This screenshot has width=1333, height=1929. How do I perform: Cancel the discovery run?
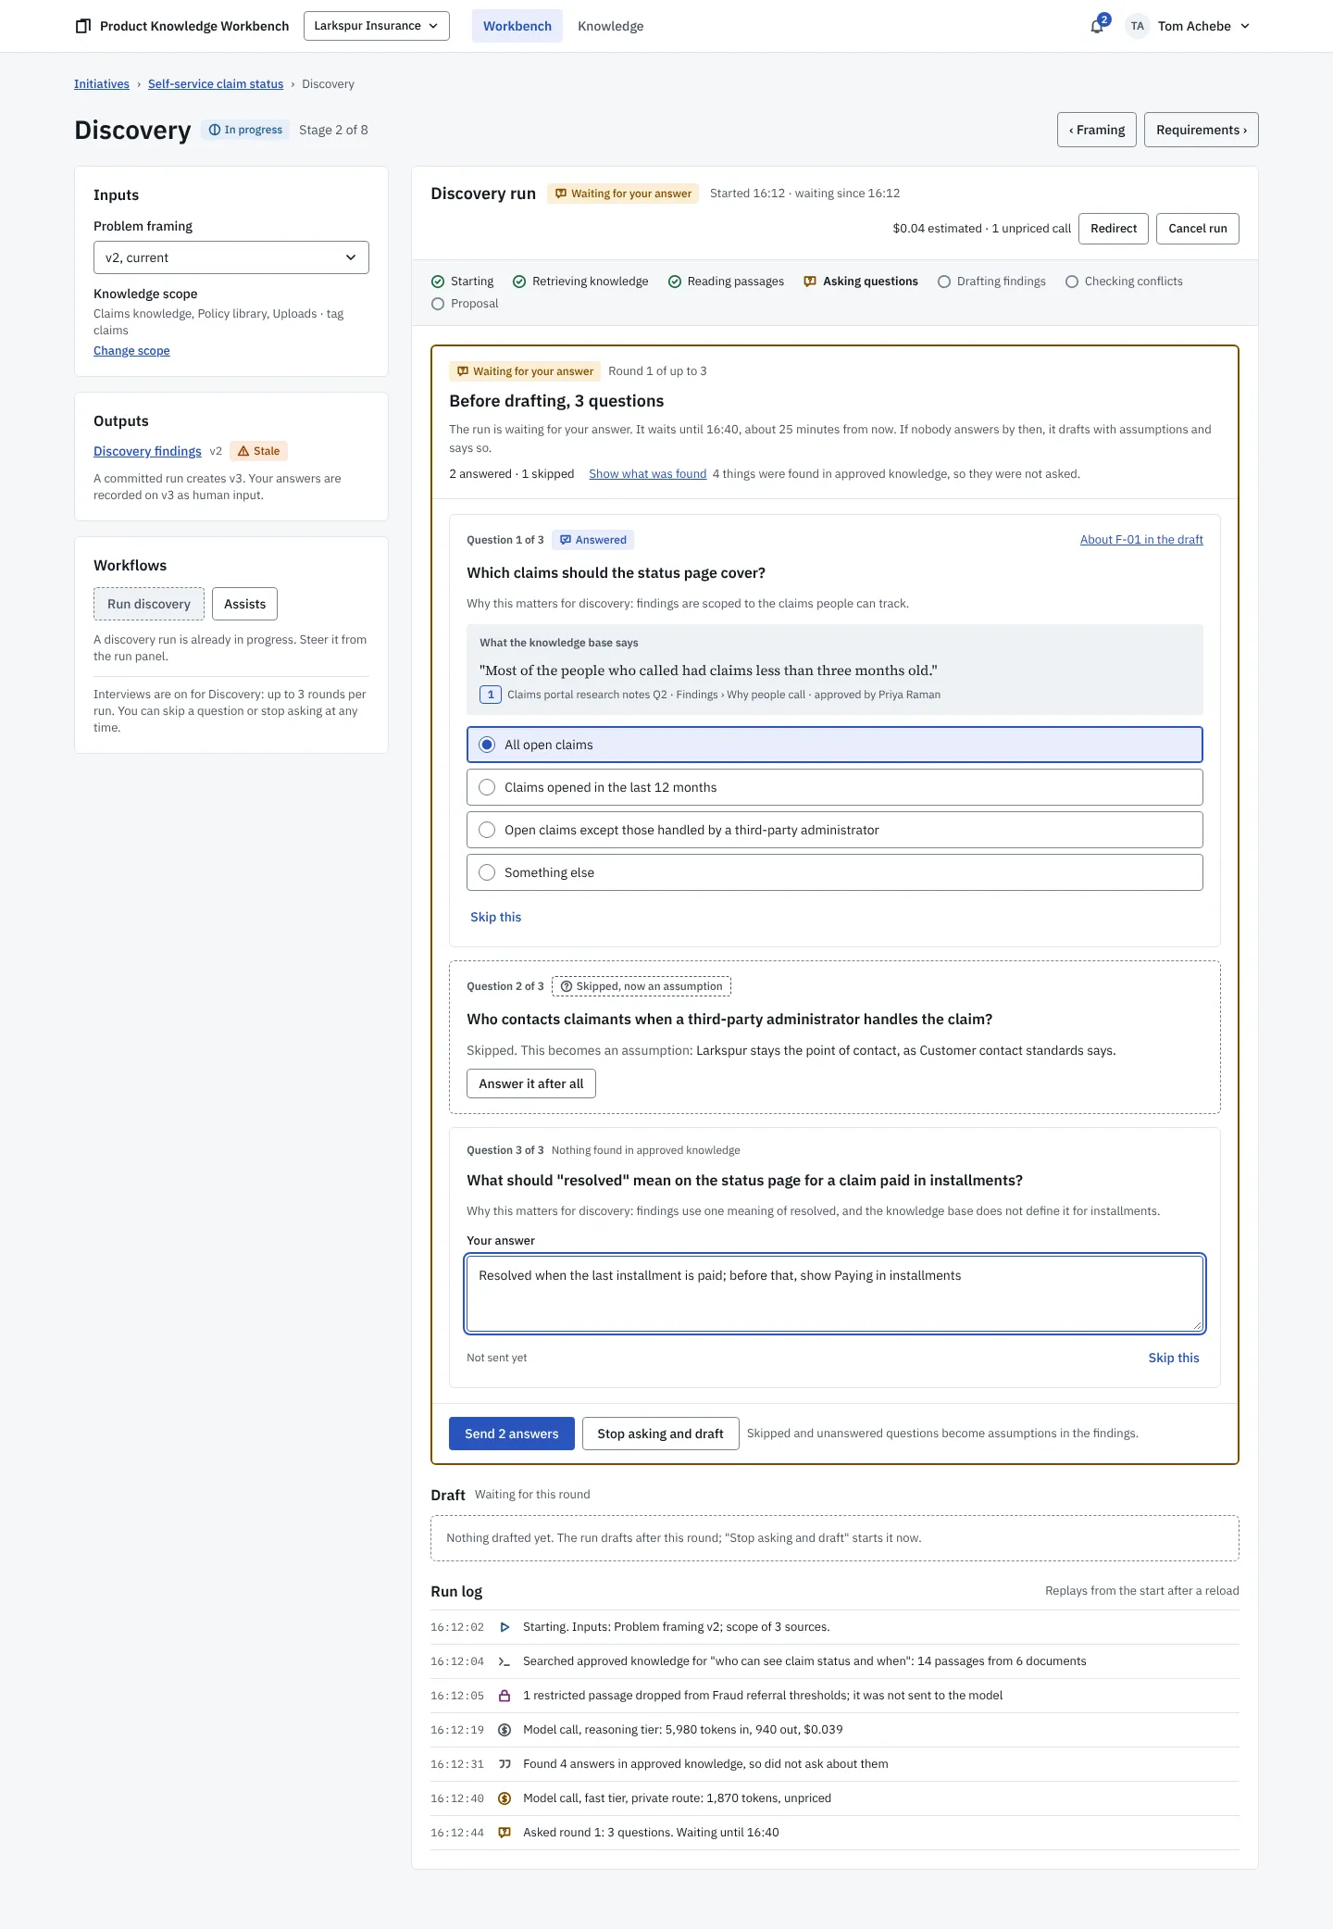click(x=1198, y=229)
